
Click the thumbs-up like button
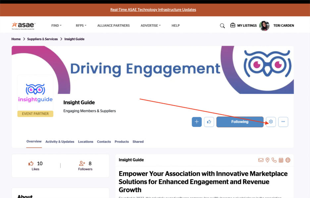coord(209,122)
